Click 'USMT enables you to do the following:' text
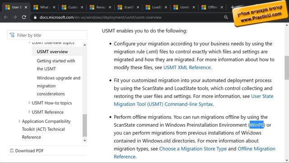The image size is (289, 163). [144, 31]
